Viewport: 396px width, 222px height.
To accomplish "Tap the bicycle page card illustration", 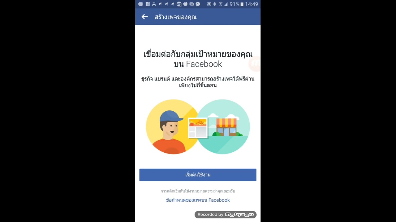I will pos(198,128).
